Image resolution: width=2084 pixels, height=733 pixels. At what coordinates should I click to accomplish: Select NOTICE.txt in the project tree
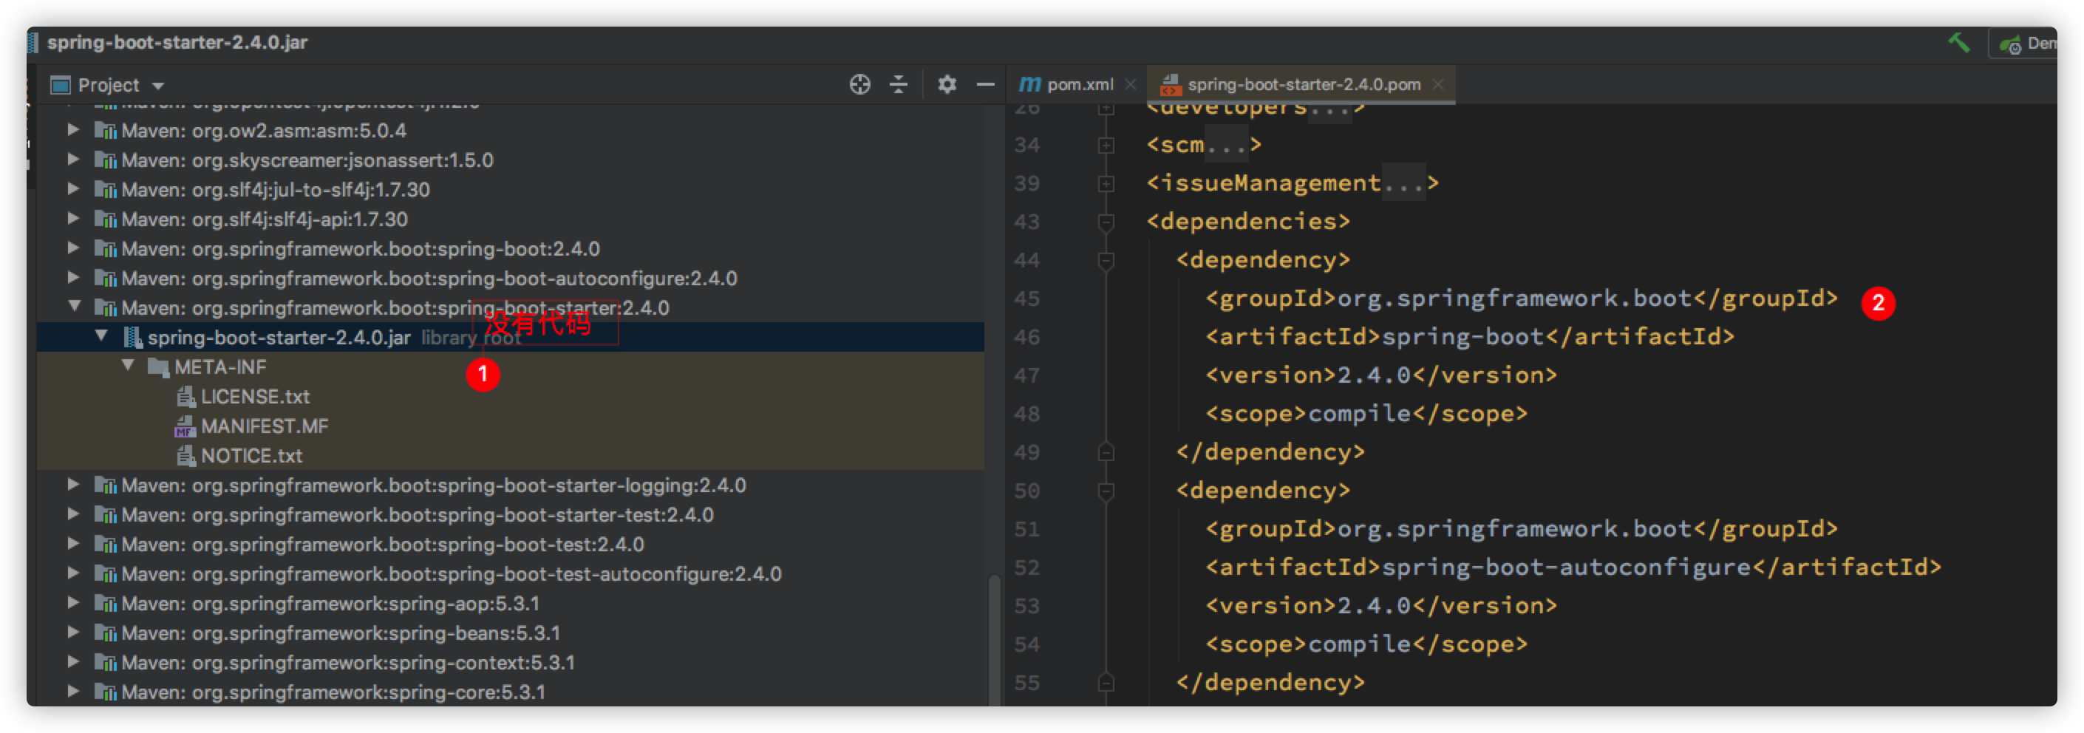tap(251, 455)
